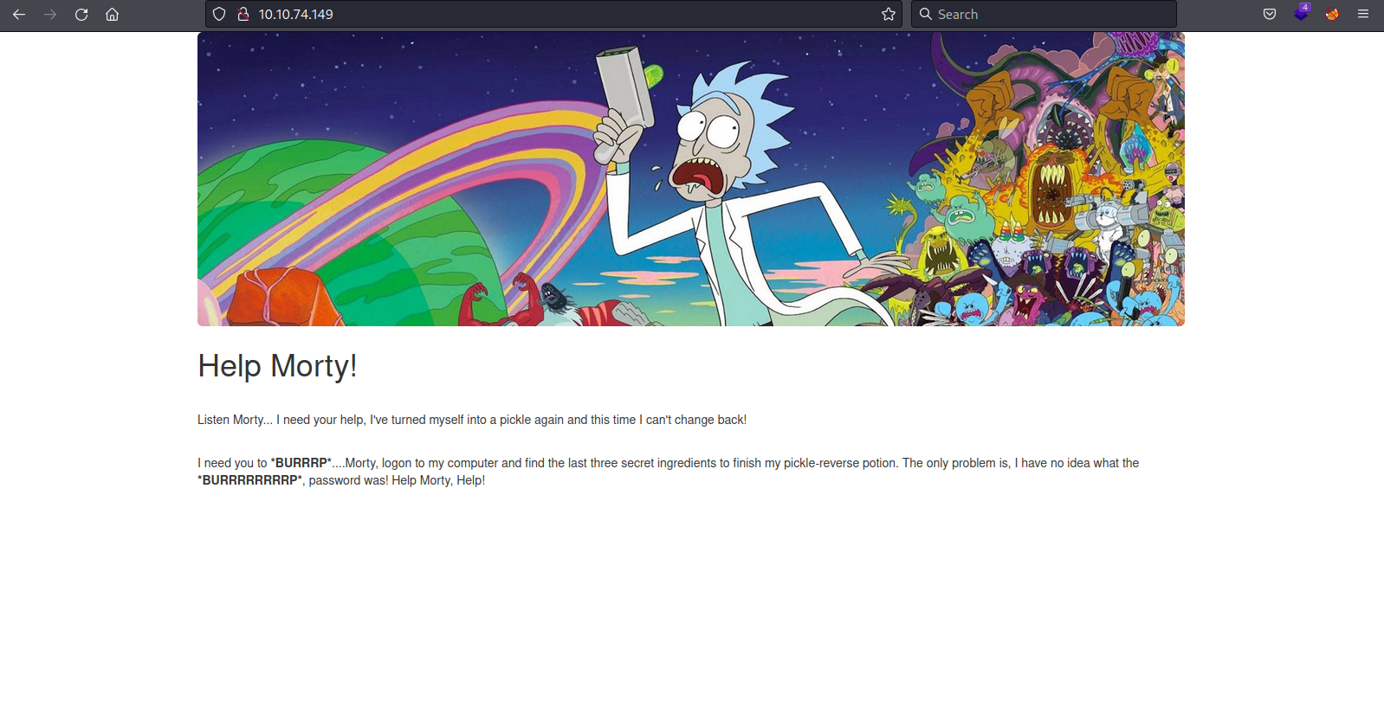Click the "Help Morty!" heading
The image size is (1384, 707).
tap(277, 366)
